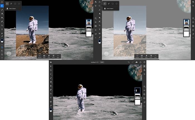Image resolution: width=195 pixels, height=120 pixels.
Task: Click the Home icon in the bottom screenshot
Action: [x=51, y=62]
